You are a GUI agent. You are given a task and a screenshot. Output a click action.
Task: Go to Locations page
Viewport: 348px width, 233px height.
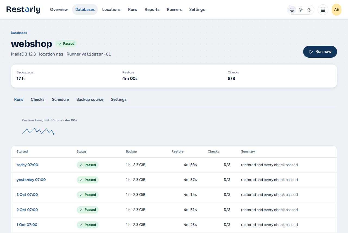click(111, 9)
